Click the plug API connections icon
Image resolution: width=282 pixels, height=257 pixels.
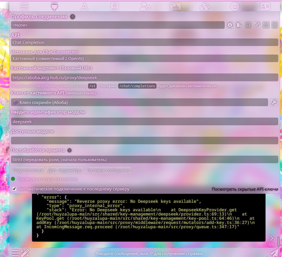tap(54, 6)
